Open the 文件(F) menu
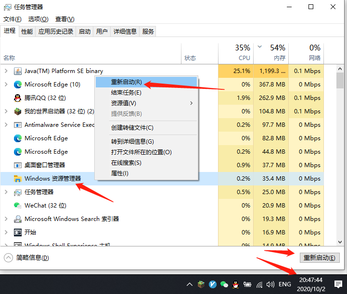347x294 pixels. [x=13, y=19]
